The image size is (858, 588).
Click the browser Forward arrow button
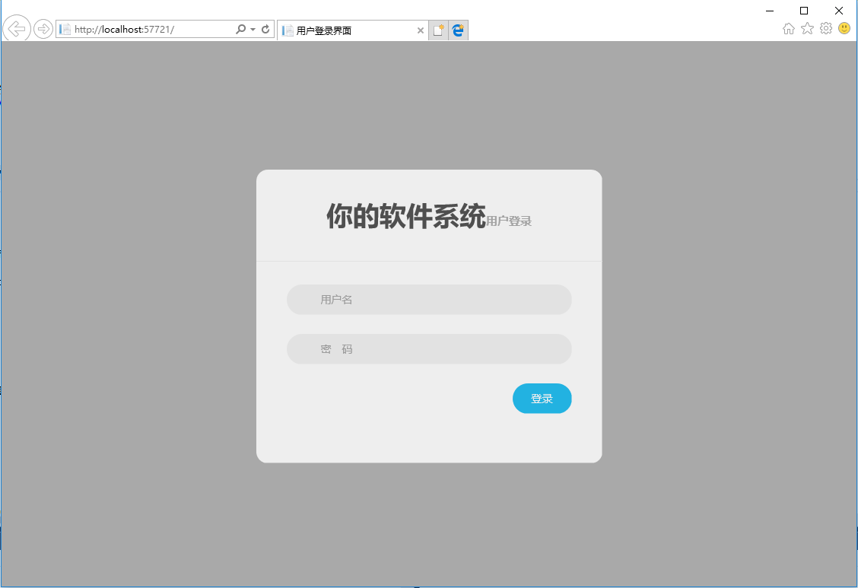43,29
